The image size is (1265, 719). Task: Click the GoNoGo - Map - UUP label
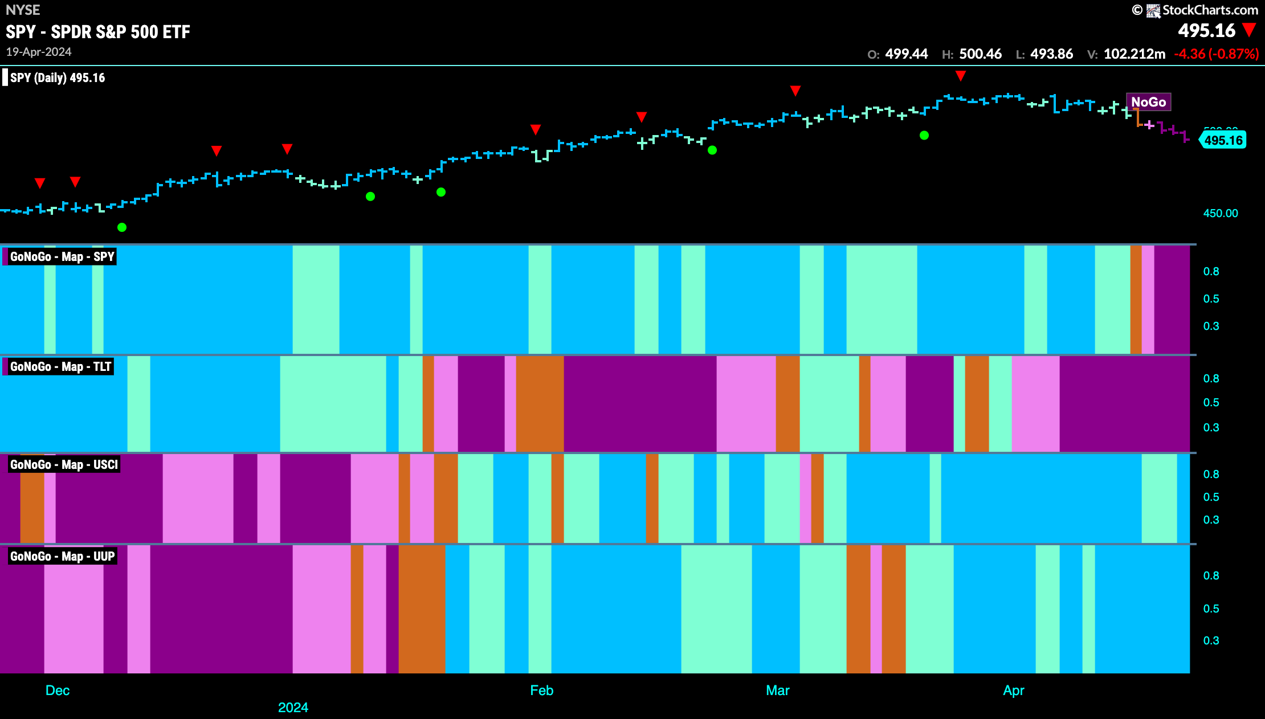coord(62,557)
